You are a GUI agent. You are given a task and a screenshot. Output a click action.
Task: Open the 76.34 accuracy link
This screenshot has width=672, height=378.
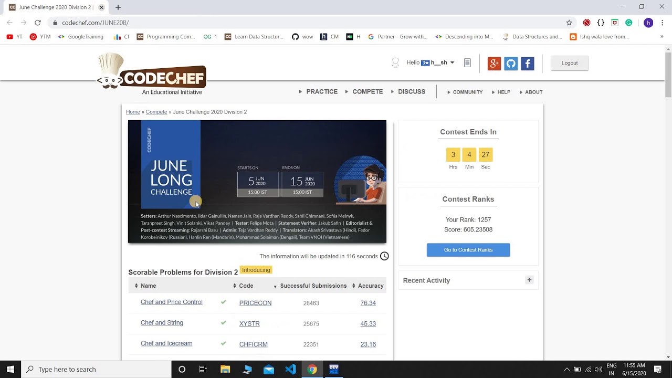[368, 303]
